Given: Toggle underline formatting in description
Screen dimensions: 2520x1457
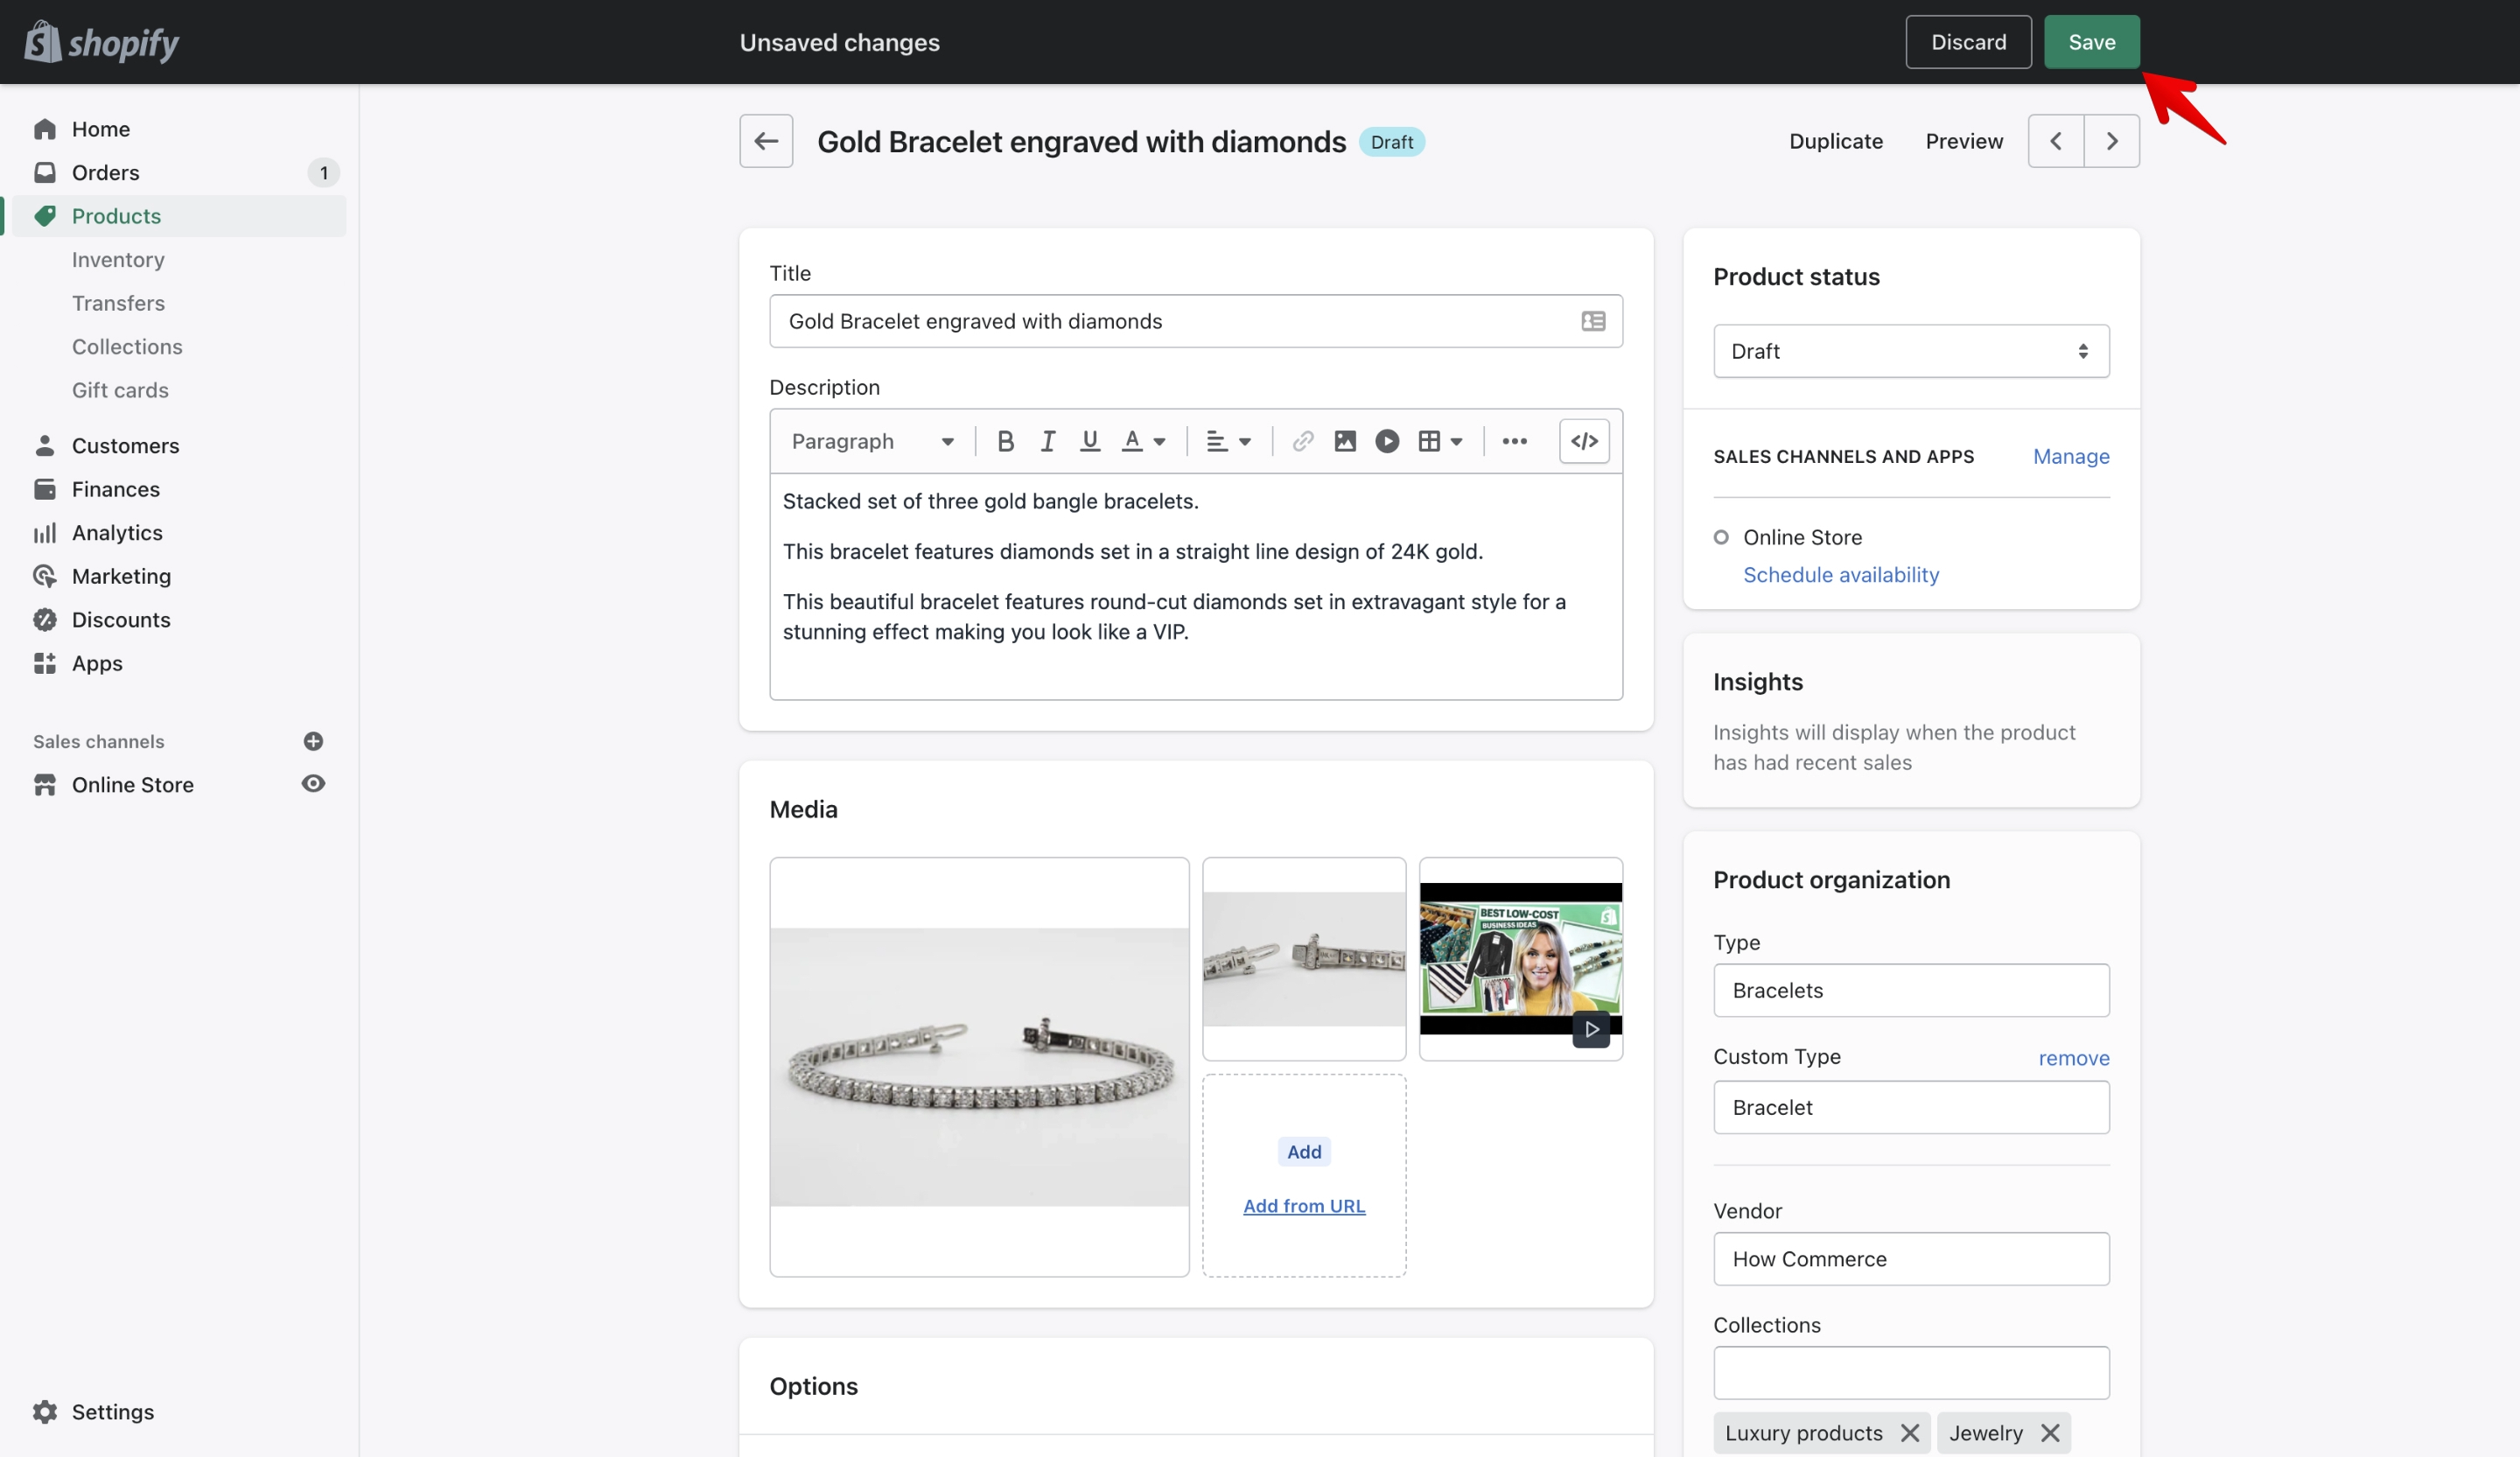Looking at the screenshot, I should click(1090, 441).
